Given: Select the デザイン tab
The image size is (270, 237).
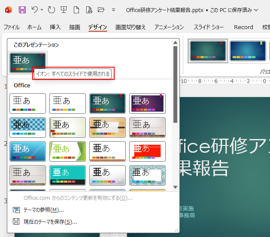Looking at the screenshot, I should pyautogui.click(x=97, y=27).
